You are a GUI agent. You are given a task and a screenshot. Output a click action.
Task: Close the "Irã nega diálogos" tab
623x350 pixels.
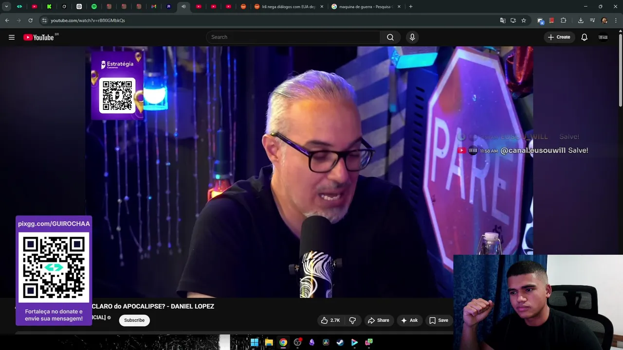click(322, 7)
